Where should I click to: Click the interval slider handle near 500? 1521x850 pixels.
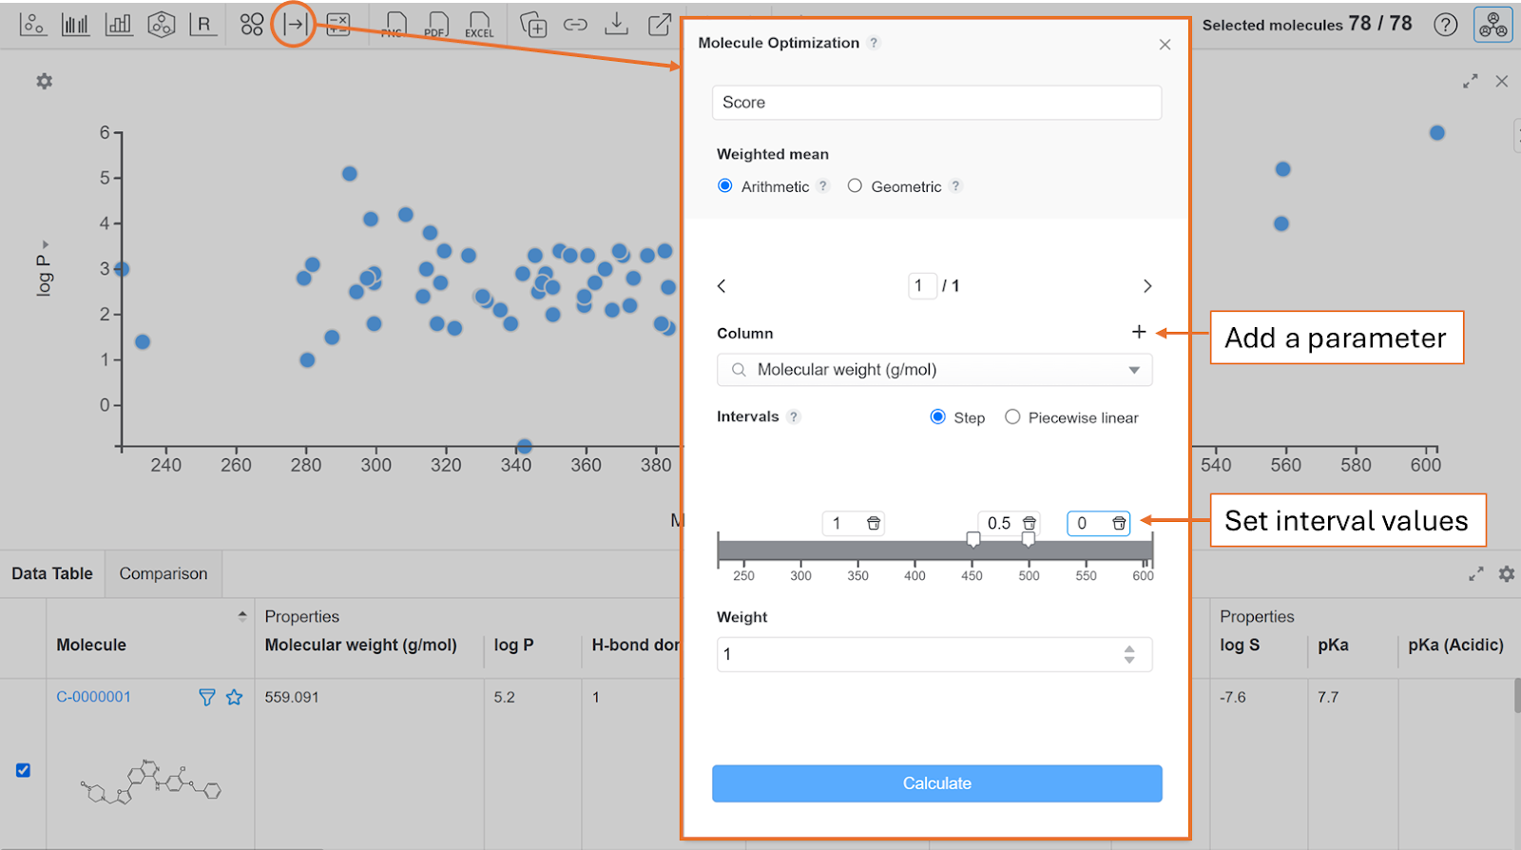point(1028,539)
